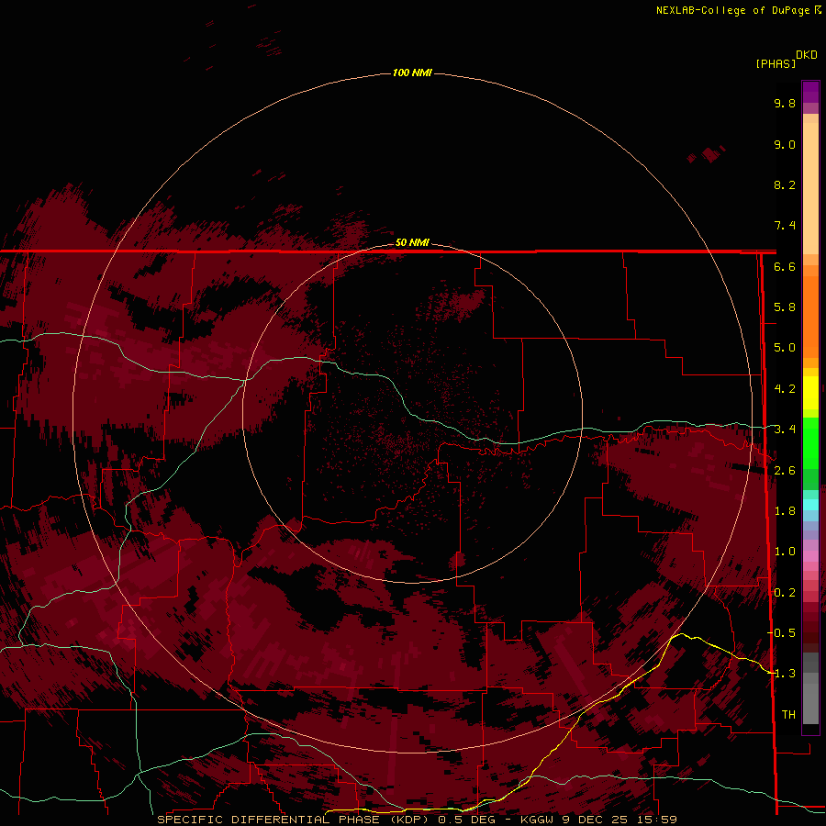The width and height of the screenshot is (826, 826).
Task: Select the -0.5 legend value
Action: (782, 633)
